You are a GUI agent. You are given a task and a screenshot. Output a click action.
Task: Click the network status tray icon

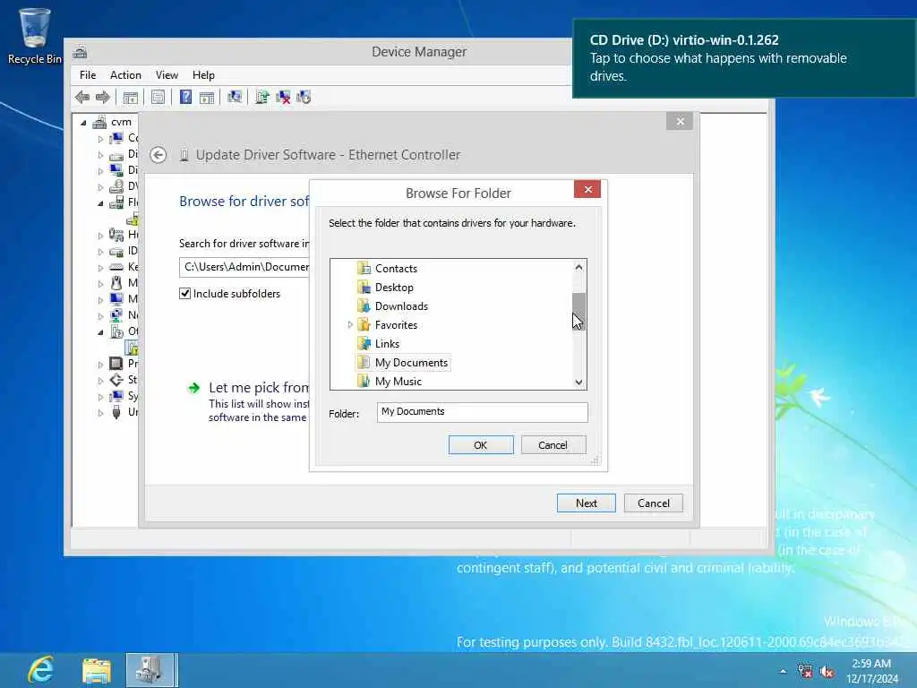(x=805, y=671)
